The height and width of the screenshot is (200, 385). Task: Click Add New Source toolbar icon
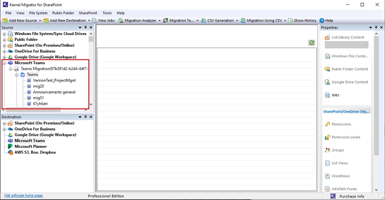point(5,21)
